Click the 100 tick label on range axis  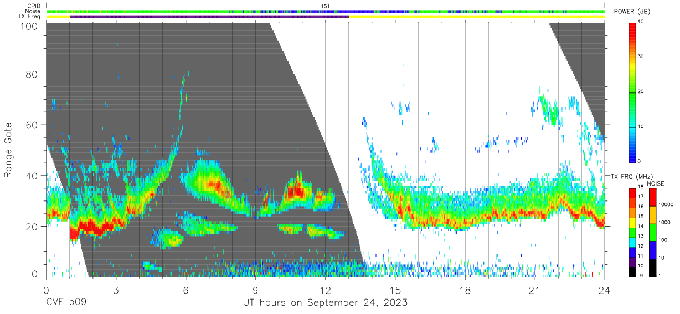point(28,26)
